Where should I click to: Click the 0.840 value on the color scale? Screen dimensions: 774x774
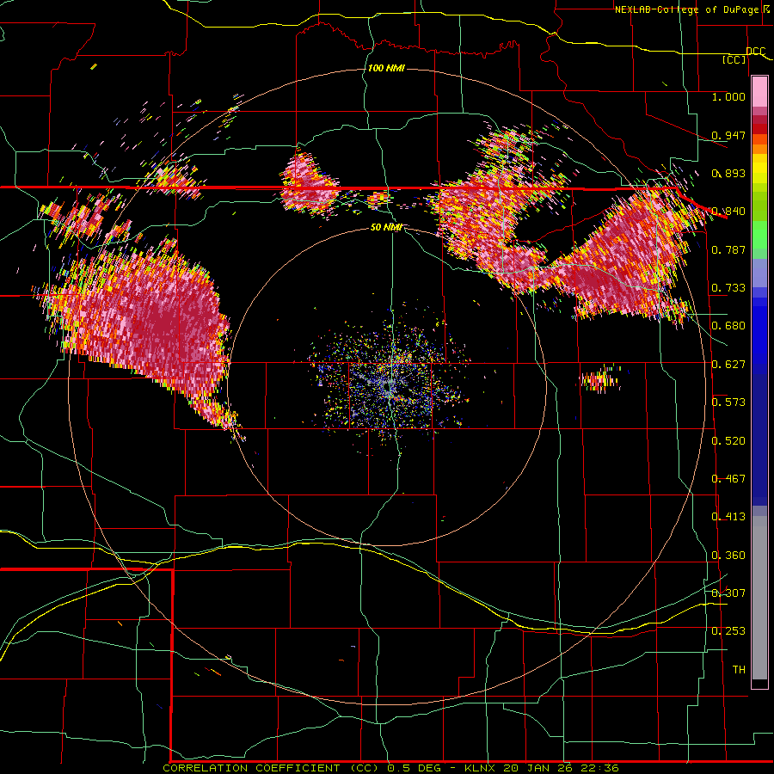pyautogui.click(x=728, y=212)
